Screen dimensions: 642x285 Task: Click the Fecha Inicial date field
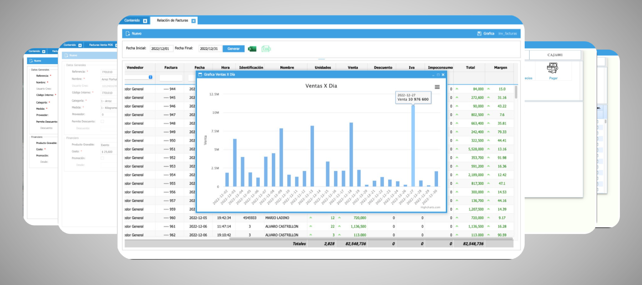(161, 49)
